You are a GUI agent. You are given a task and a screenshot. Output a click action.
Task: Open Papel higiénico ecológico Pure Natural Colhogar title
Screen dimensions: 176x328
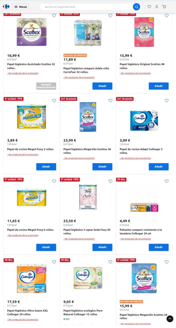tap(83, 312)
